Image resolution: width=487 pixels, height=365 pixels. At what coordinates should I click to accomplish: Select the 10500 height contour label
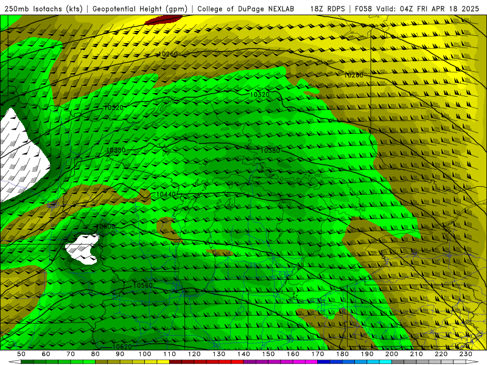coord(106,226)
